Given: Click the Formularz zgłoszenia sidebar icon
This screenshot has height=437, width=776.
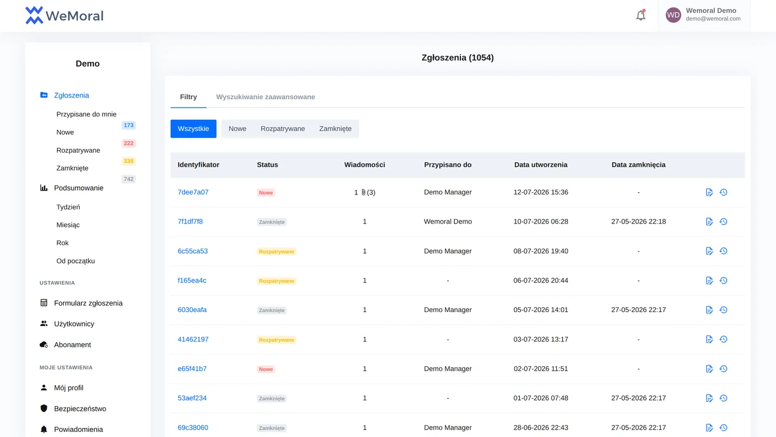Looking at the screenshot, I should coord(44,303).
